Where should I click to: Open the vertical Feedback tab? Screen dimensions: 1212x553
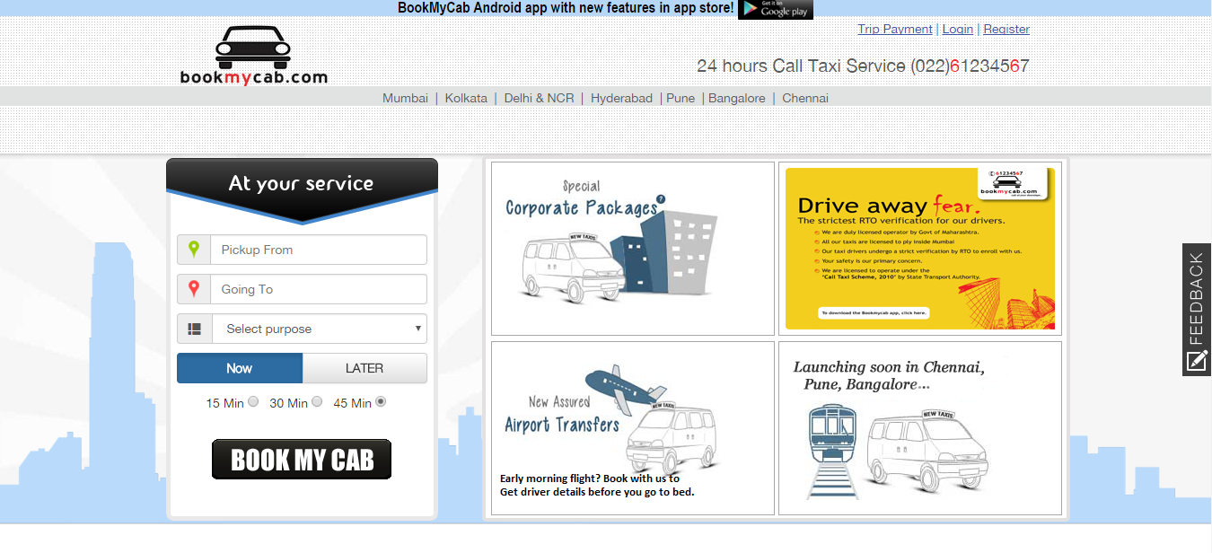[1197, 310]
